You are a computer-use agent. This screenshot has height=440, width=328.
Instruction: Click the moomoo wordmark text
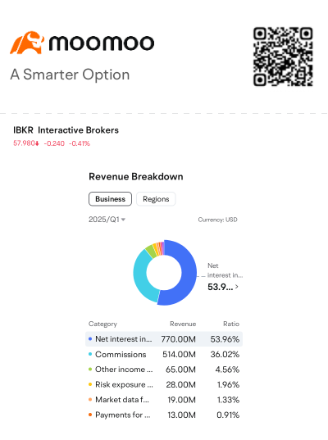click(x=102, y=43)
